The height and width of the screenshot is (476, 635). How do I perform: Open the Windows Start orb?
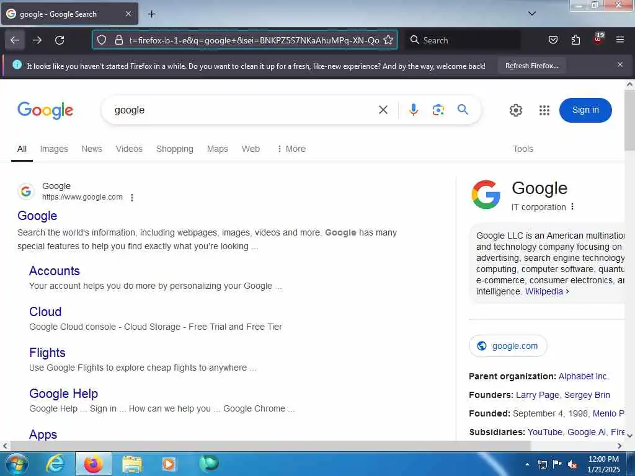tap(17, 464)
